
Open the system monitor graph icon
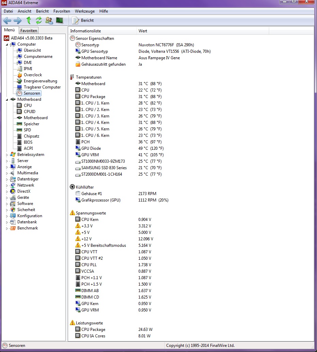coord(60,21)
